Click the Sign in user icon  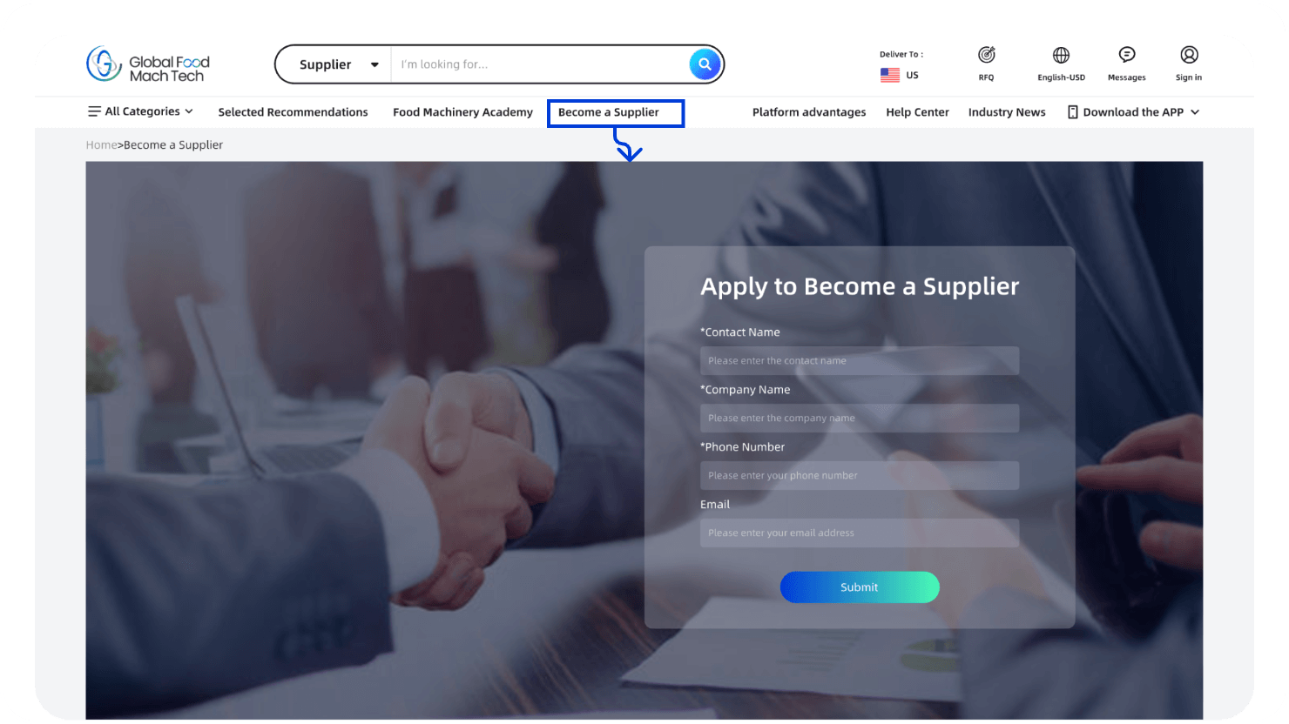click(x=1189, y=55)
